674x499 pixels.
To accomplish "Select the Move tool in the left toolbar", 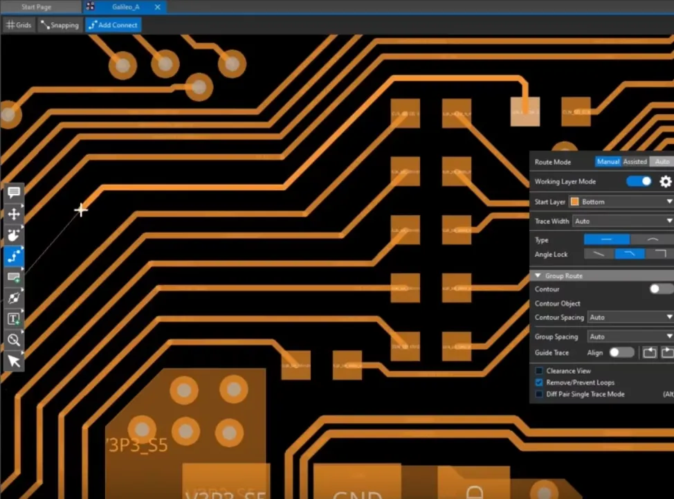I will pos(14,214).
